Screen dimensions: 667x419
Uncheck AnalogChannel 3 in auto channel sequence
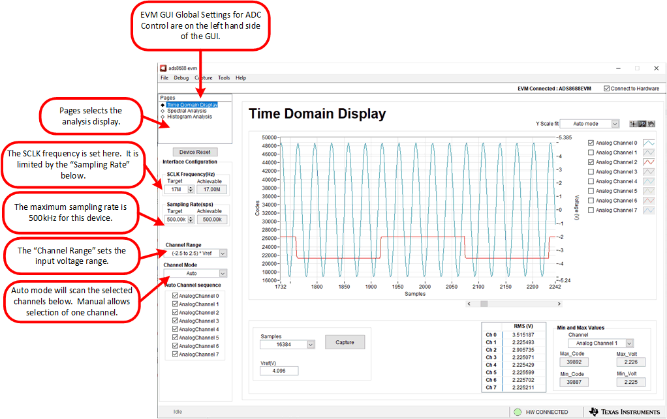tap(175, 321)
